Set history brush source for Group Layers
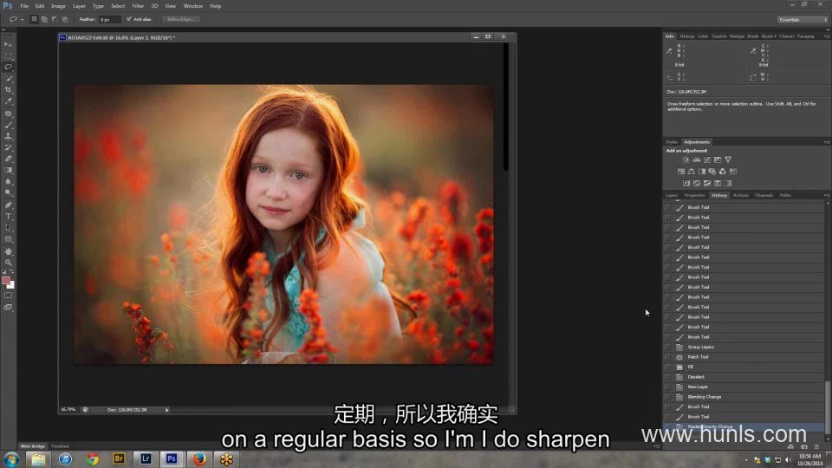The image size is (832, 468). (x=668, y=347)
